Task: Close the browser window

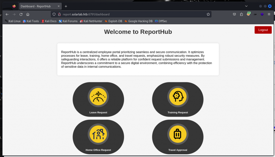Action: pos(270,6)
